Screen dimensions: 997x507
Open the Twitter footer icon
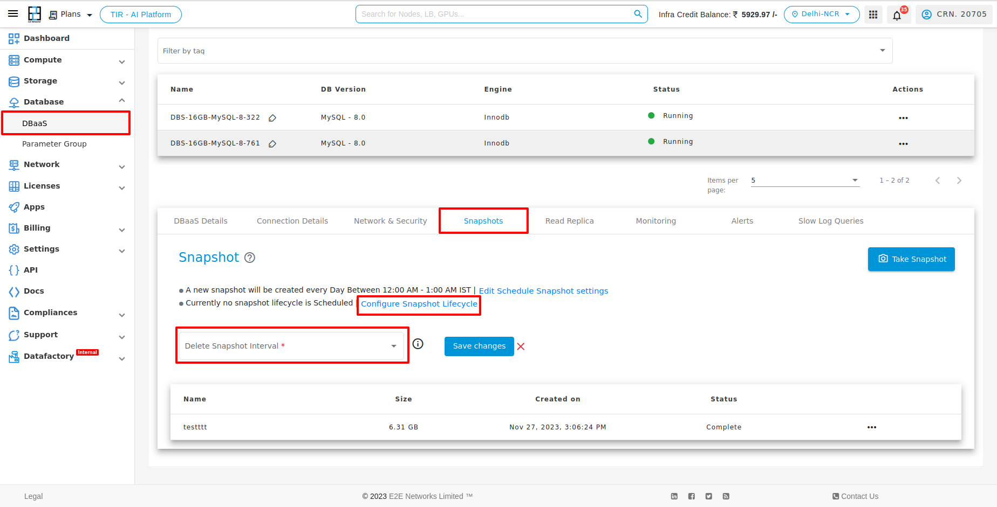pos(709,496)
